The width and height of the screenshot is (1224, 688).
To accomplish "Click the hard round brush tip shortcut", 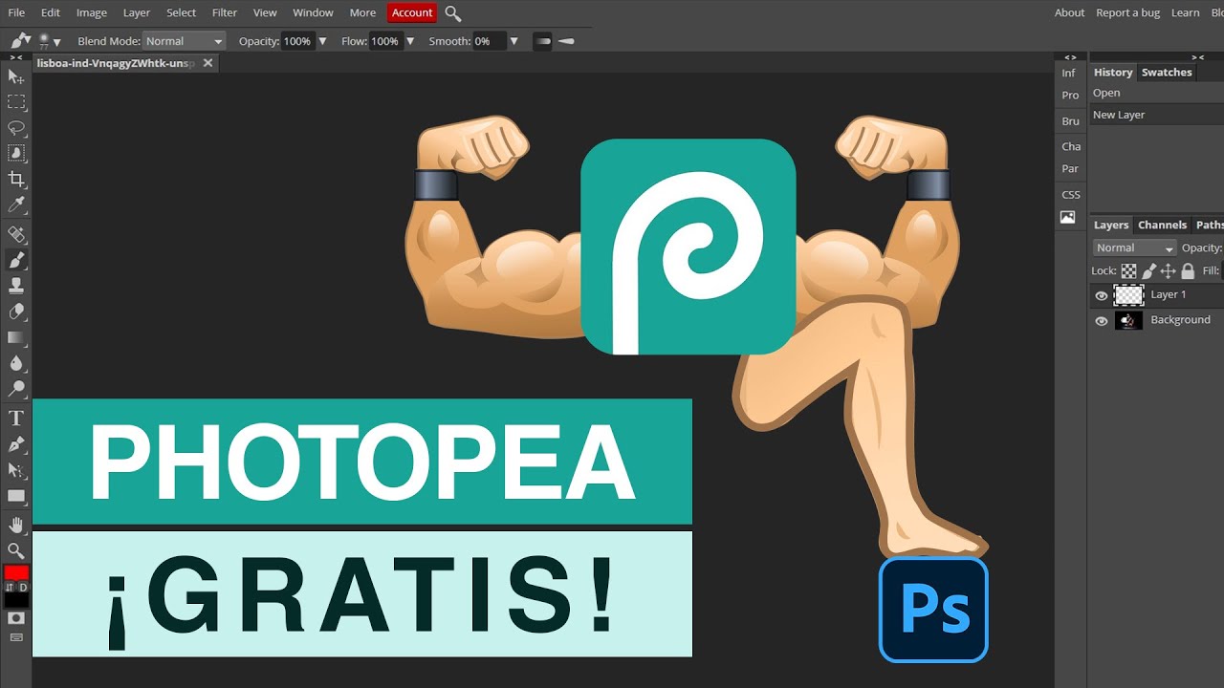I will pyautogui.click(x=542, y=41).
